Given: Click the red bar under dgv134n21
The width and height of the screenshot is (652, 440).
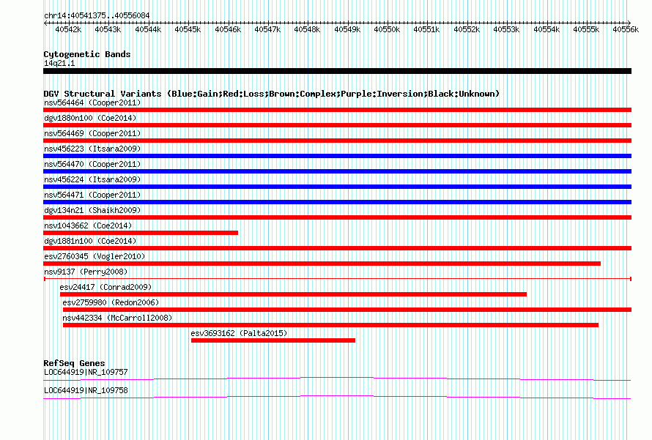Looking at the screenshot, I should [337, 217].
